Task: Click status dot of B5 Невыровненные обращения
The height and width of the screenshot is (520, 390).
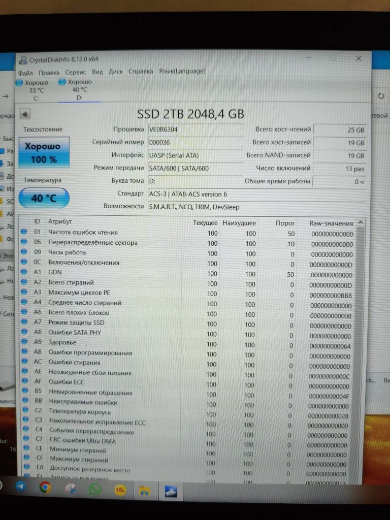Action: [25, 391]
